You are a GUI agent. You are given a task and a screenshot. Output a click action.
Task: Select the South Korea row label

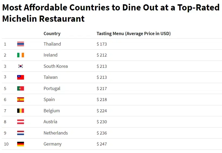click(x=56, y=66)
